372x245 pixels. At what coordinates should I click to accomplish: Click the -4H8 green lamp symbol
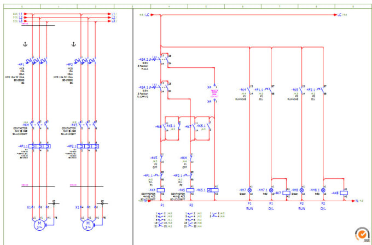(302, 190)
